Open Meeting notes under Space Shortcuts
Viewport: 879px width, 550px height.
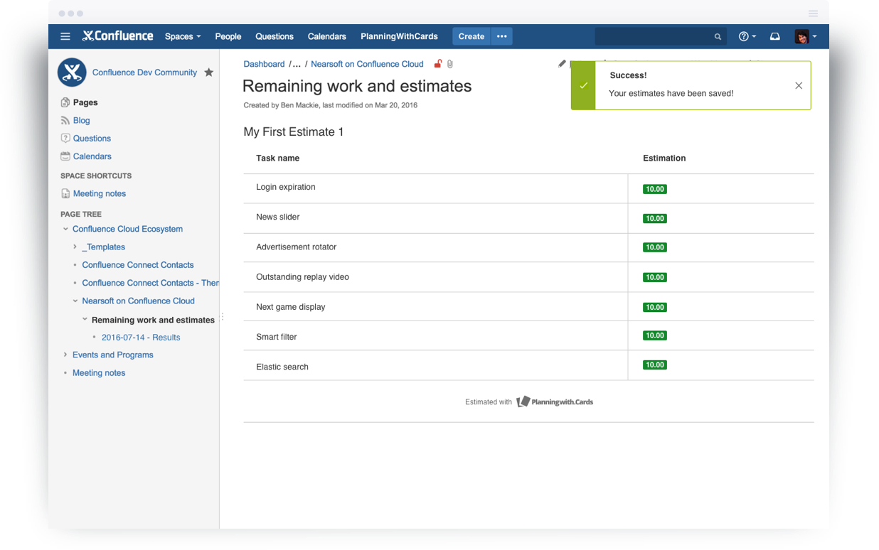click(100, 193)
